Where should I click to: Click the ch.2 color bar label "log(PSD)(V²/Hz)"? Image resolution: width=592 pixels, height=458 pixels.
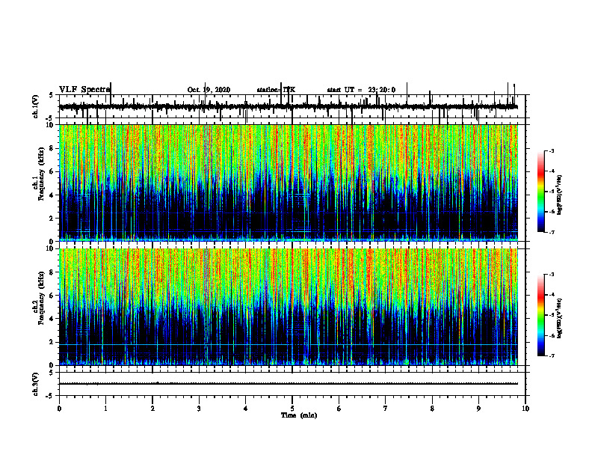point(559,318)
